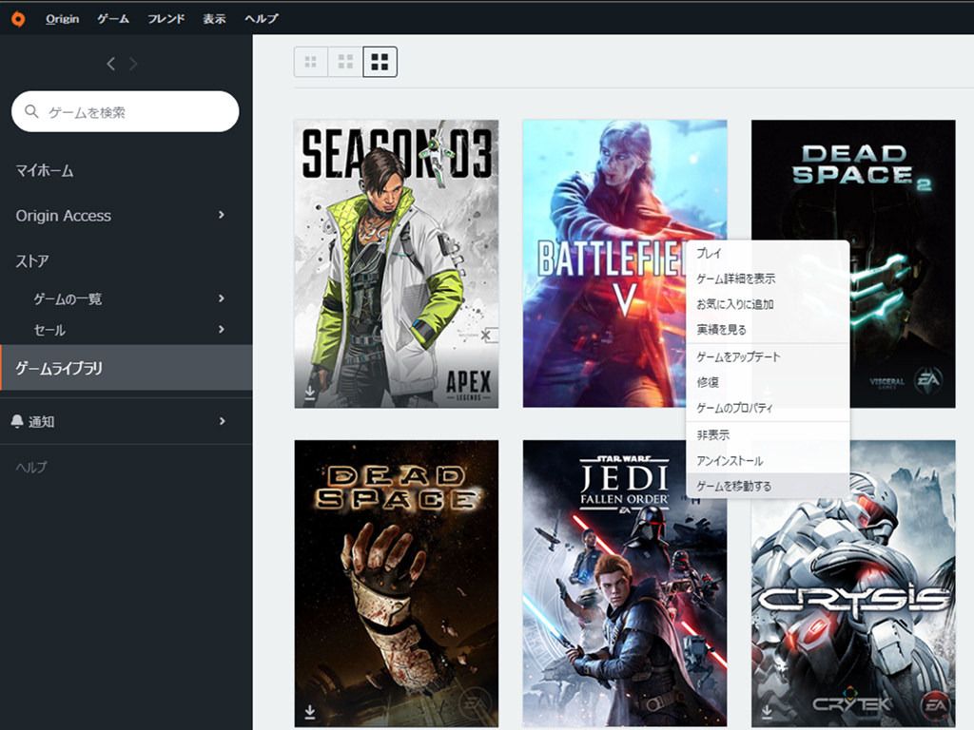
Task: Select ゲームを移動する from context menu
Action: tap(734, 487)
